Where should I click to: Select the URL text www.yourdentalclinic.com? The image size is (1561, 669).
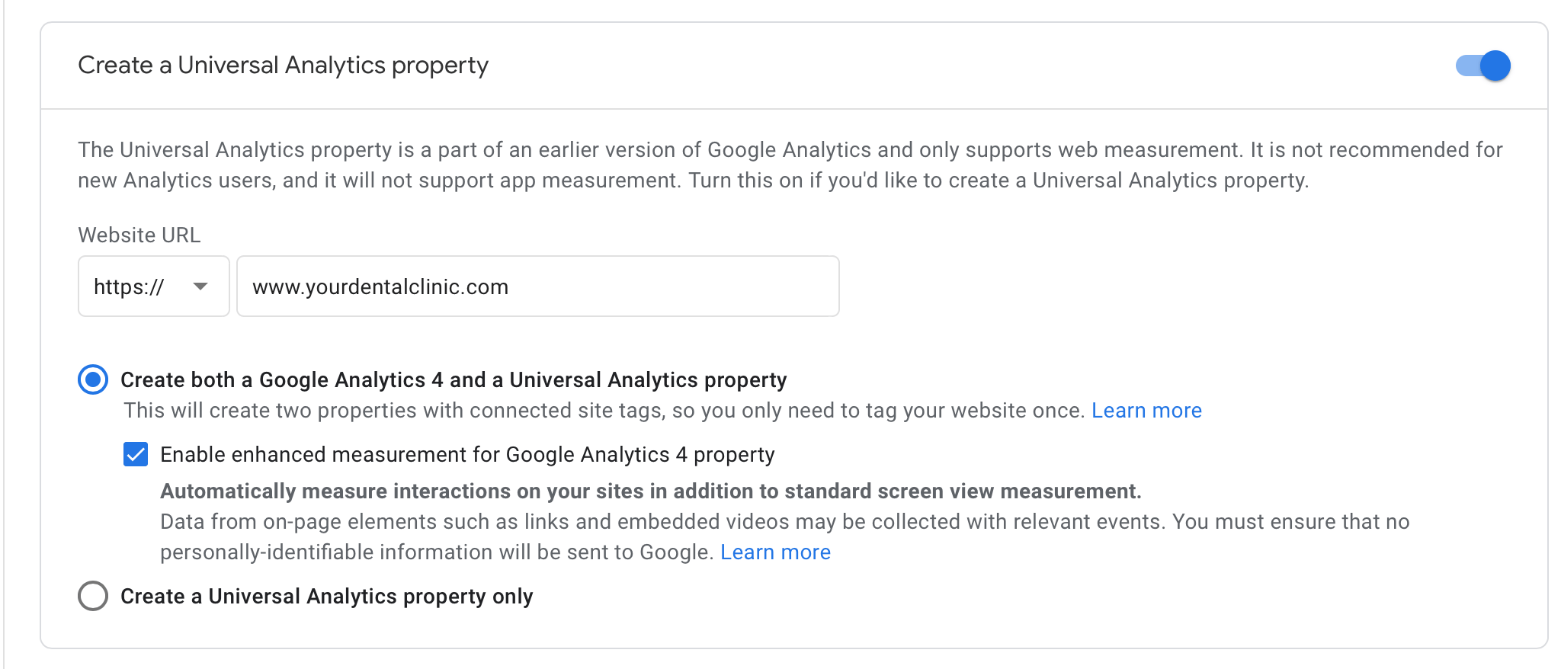click(380, 286)
